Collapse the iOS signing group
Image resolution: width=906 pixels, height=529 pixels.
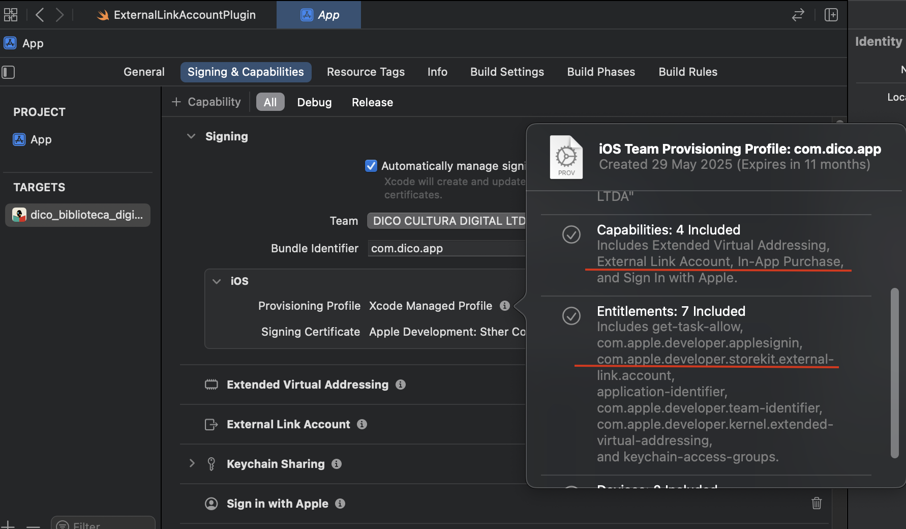pos(217,281)
